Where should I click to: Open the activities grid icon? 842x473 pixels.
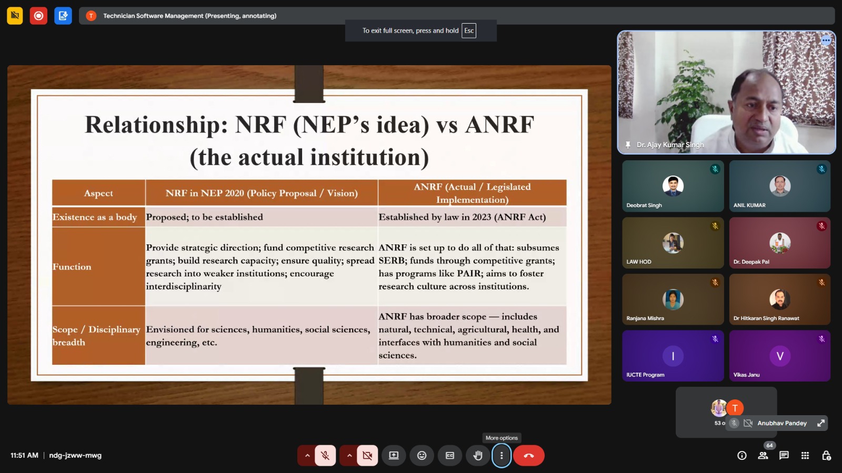[805, 456]
